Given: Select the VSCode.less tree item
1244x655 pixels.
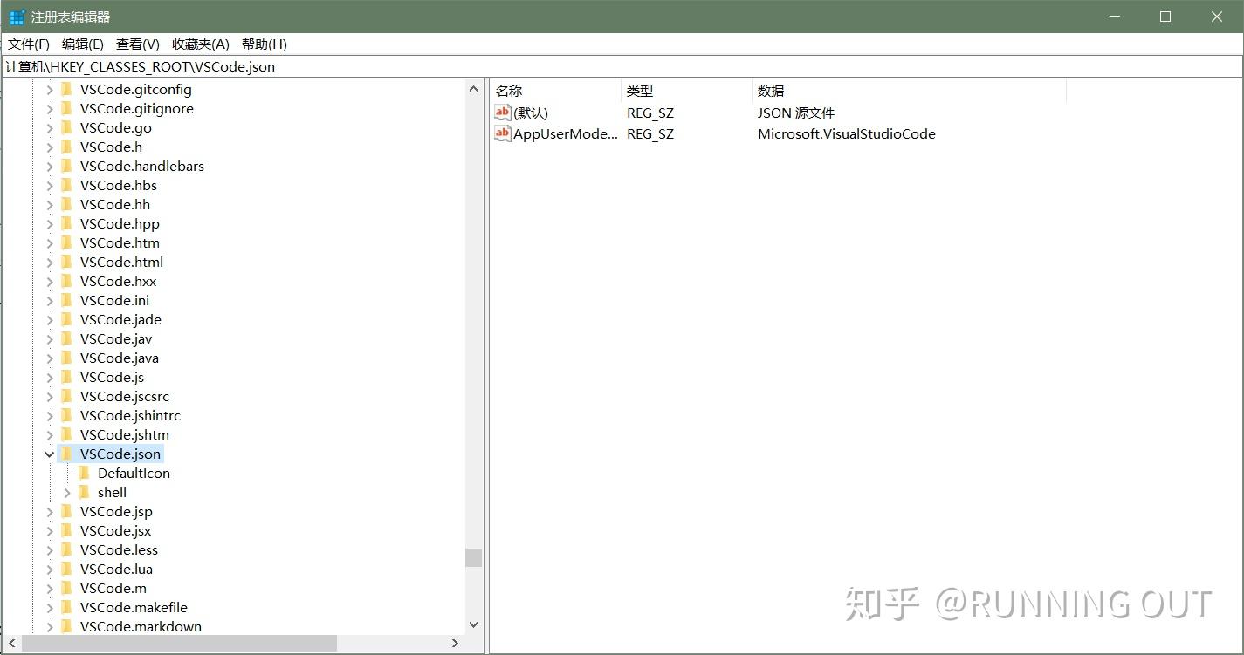Looking at the screenshot, I should click(118, 549).
